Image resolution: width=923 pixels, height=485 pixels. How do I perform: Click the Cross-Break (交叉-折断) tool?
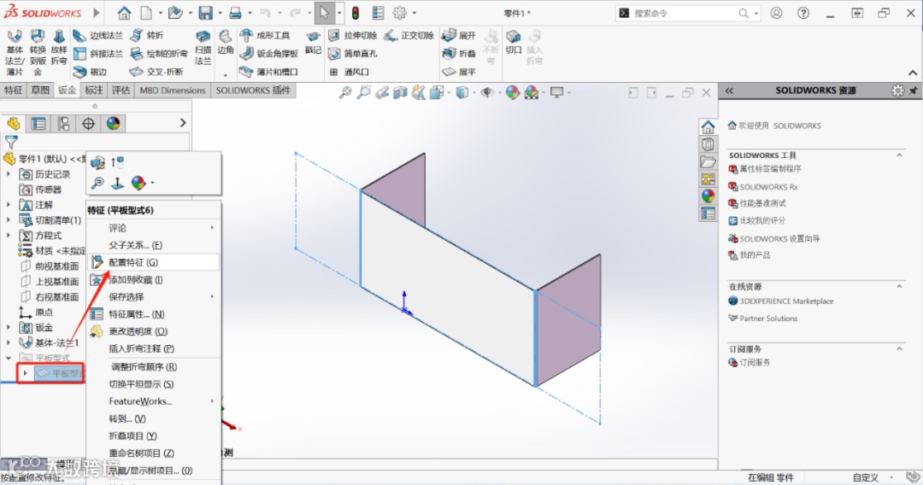[156, 72]
